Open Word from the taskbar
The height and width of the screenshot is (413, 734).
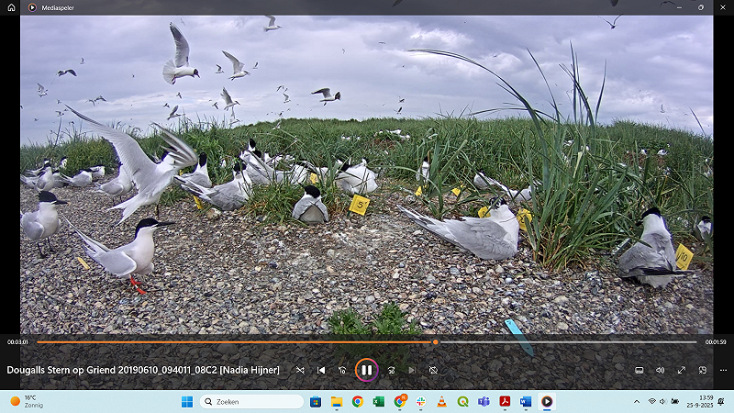click(x=526, y=401)
